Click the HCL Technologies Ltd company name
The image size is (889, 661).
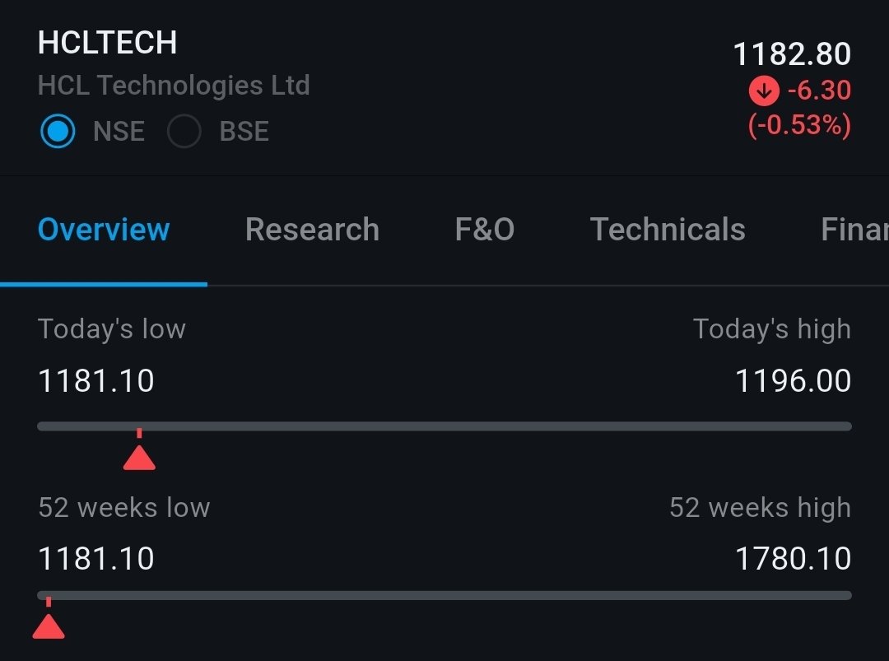pyautogui.click(x=174, y=86)
